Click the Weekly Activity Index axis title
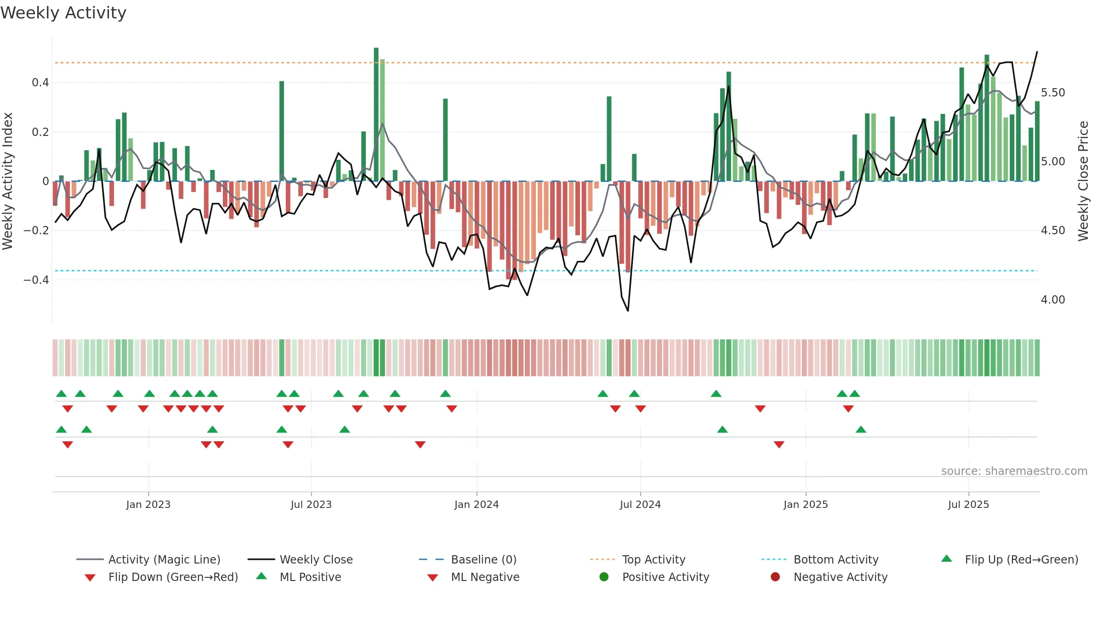Screen dimensions: 1103x620 [x=8, y=181]
